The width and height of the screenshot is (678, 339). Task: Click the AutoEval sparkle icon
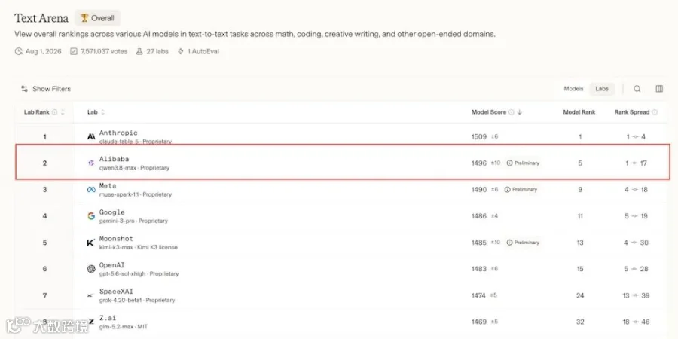point(181,51)
